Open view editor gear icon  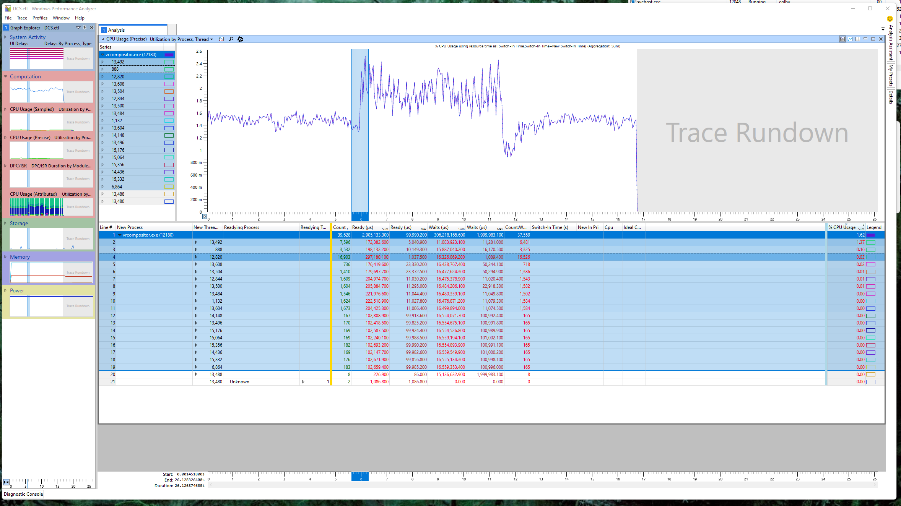coord(240,39)
